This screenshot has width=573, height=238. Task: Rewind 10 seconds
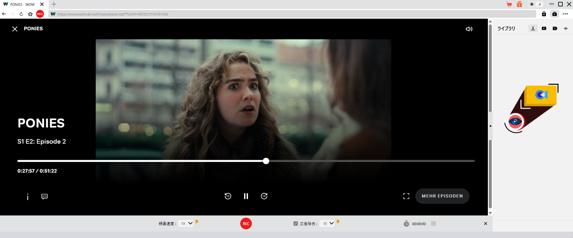click(228, 196)
